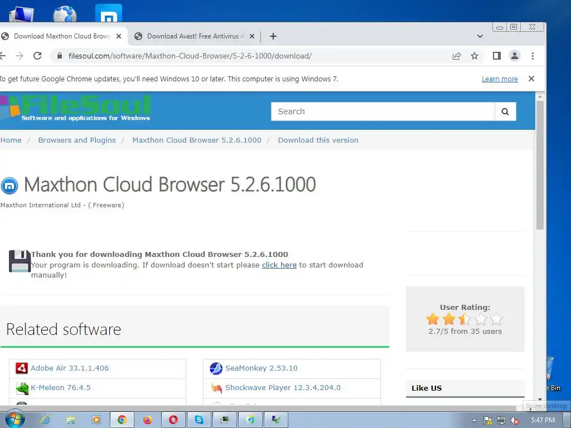The width and height of the screenshot is (571, 428).
Task: Open K-Meleon 76.4.5 link
Action: click(x=60, y=388)
